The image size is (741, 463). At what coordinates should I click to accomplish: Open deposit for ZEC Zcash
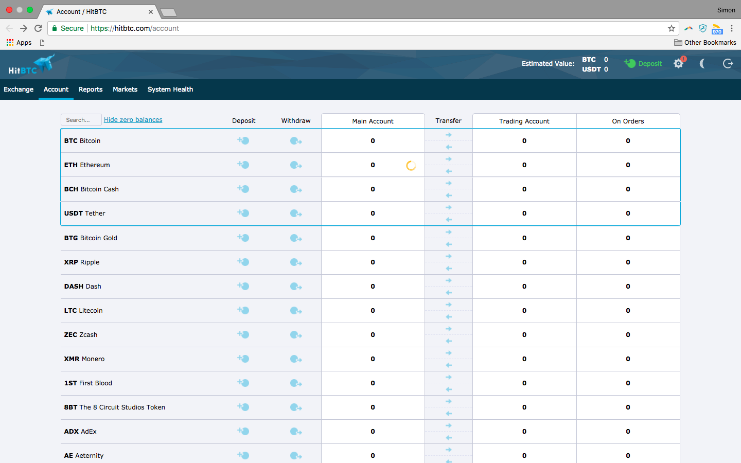(243, 334)
